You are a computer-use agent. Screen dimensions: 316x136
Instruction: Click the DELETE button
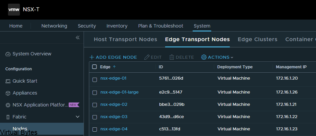coord(182,57)
